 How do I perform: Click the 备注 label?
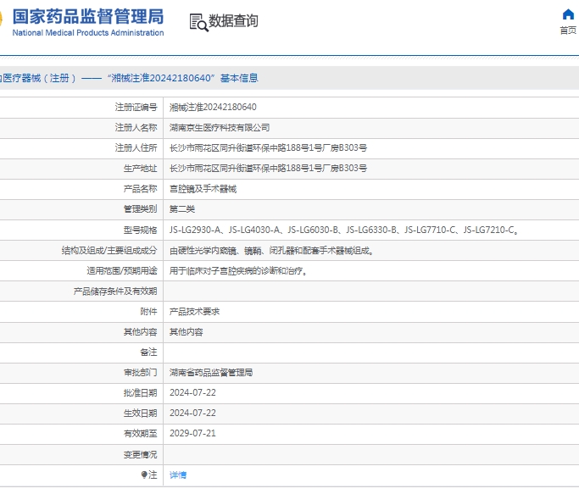coord(149,352)
